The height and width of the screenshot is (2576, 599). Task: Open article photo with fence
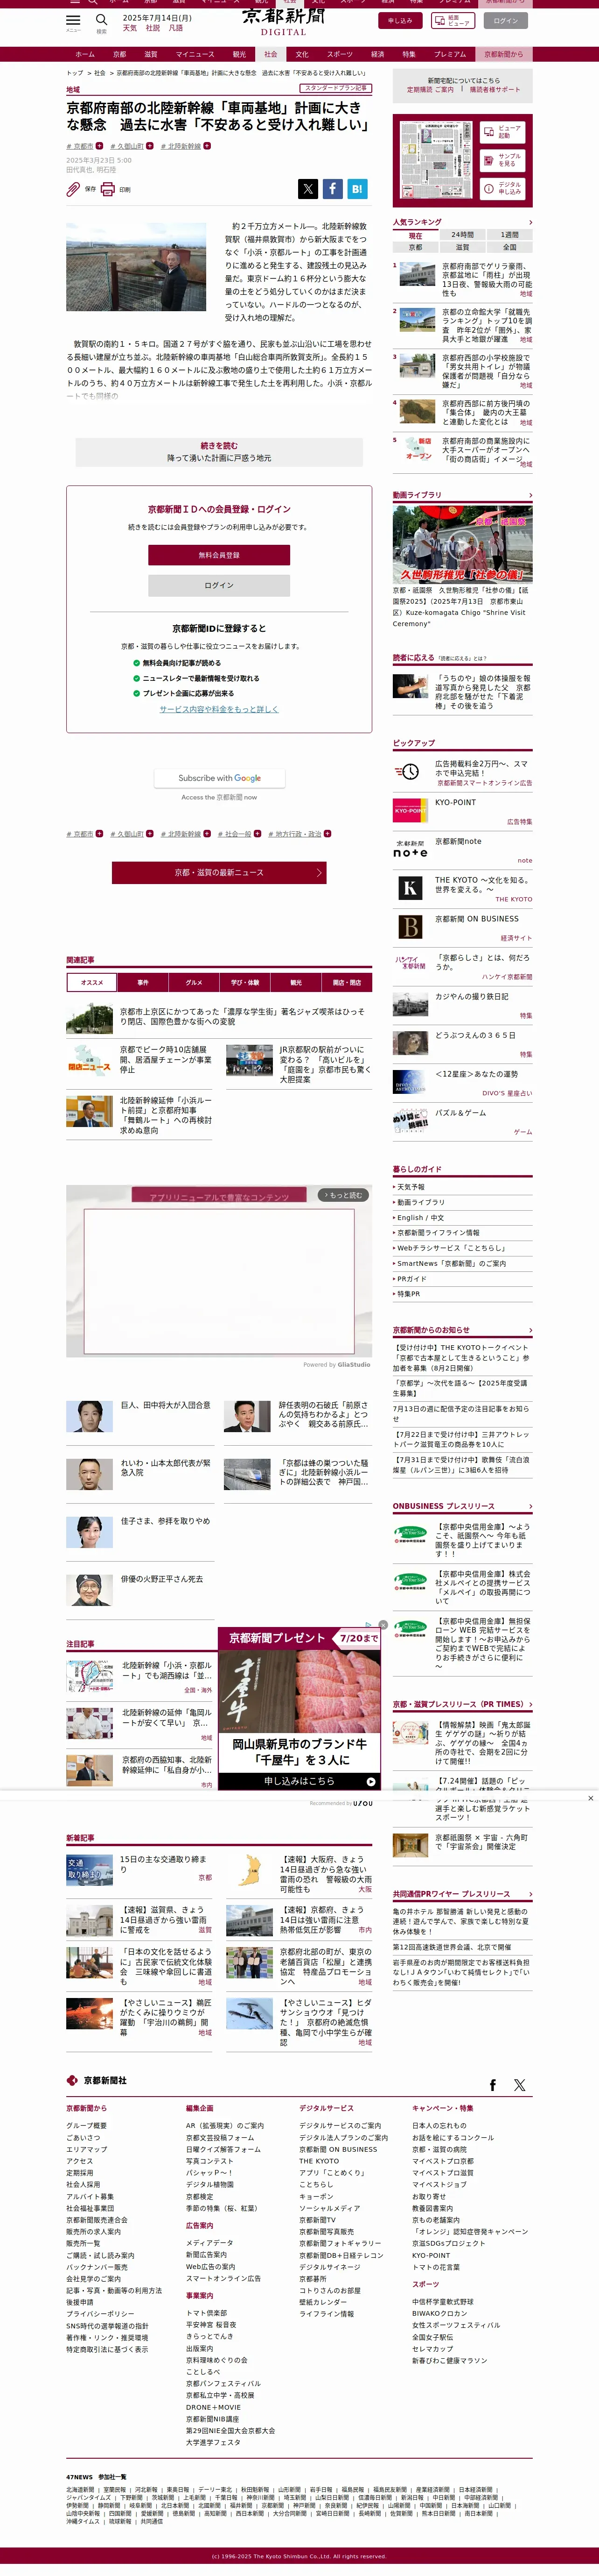[136, 267]
